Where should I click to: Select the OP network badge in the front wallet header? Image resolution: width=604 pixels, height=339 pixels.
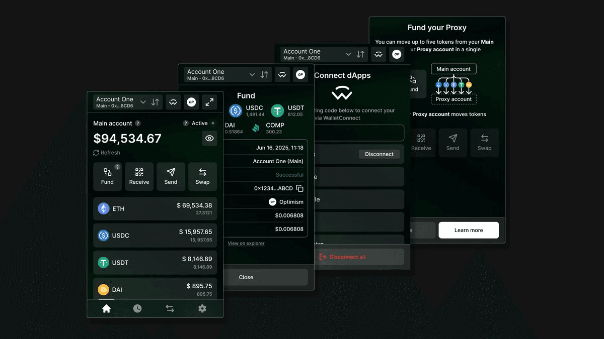(191, 102)
